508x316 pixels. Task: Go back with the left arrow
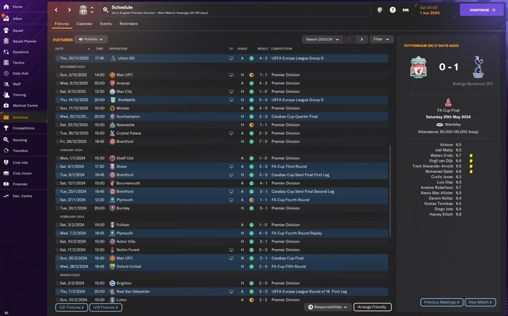(x=56, y=10)
